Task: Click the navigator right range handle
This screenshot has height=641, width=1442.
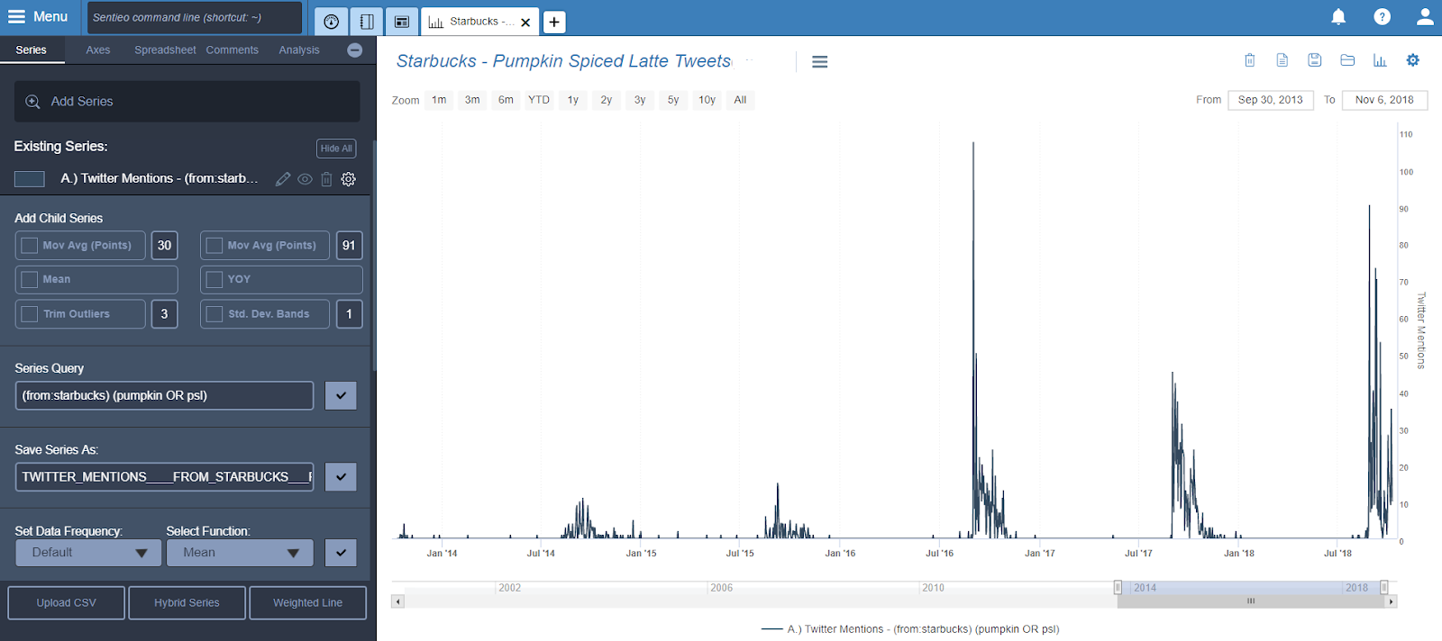Action: point(1384,588)
